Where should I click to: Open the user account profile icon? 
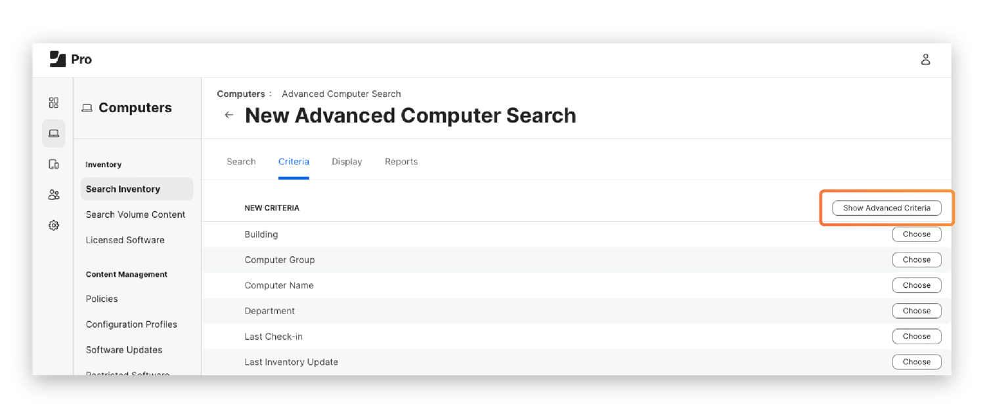point(925,60)
